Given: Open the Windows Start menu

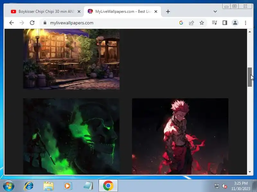Looking at the screenshot, I should (9, 186).
